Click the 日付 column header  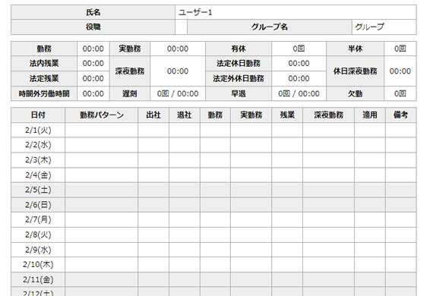38,115
